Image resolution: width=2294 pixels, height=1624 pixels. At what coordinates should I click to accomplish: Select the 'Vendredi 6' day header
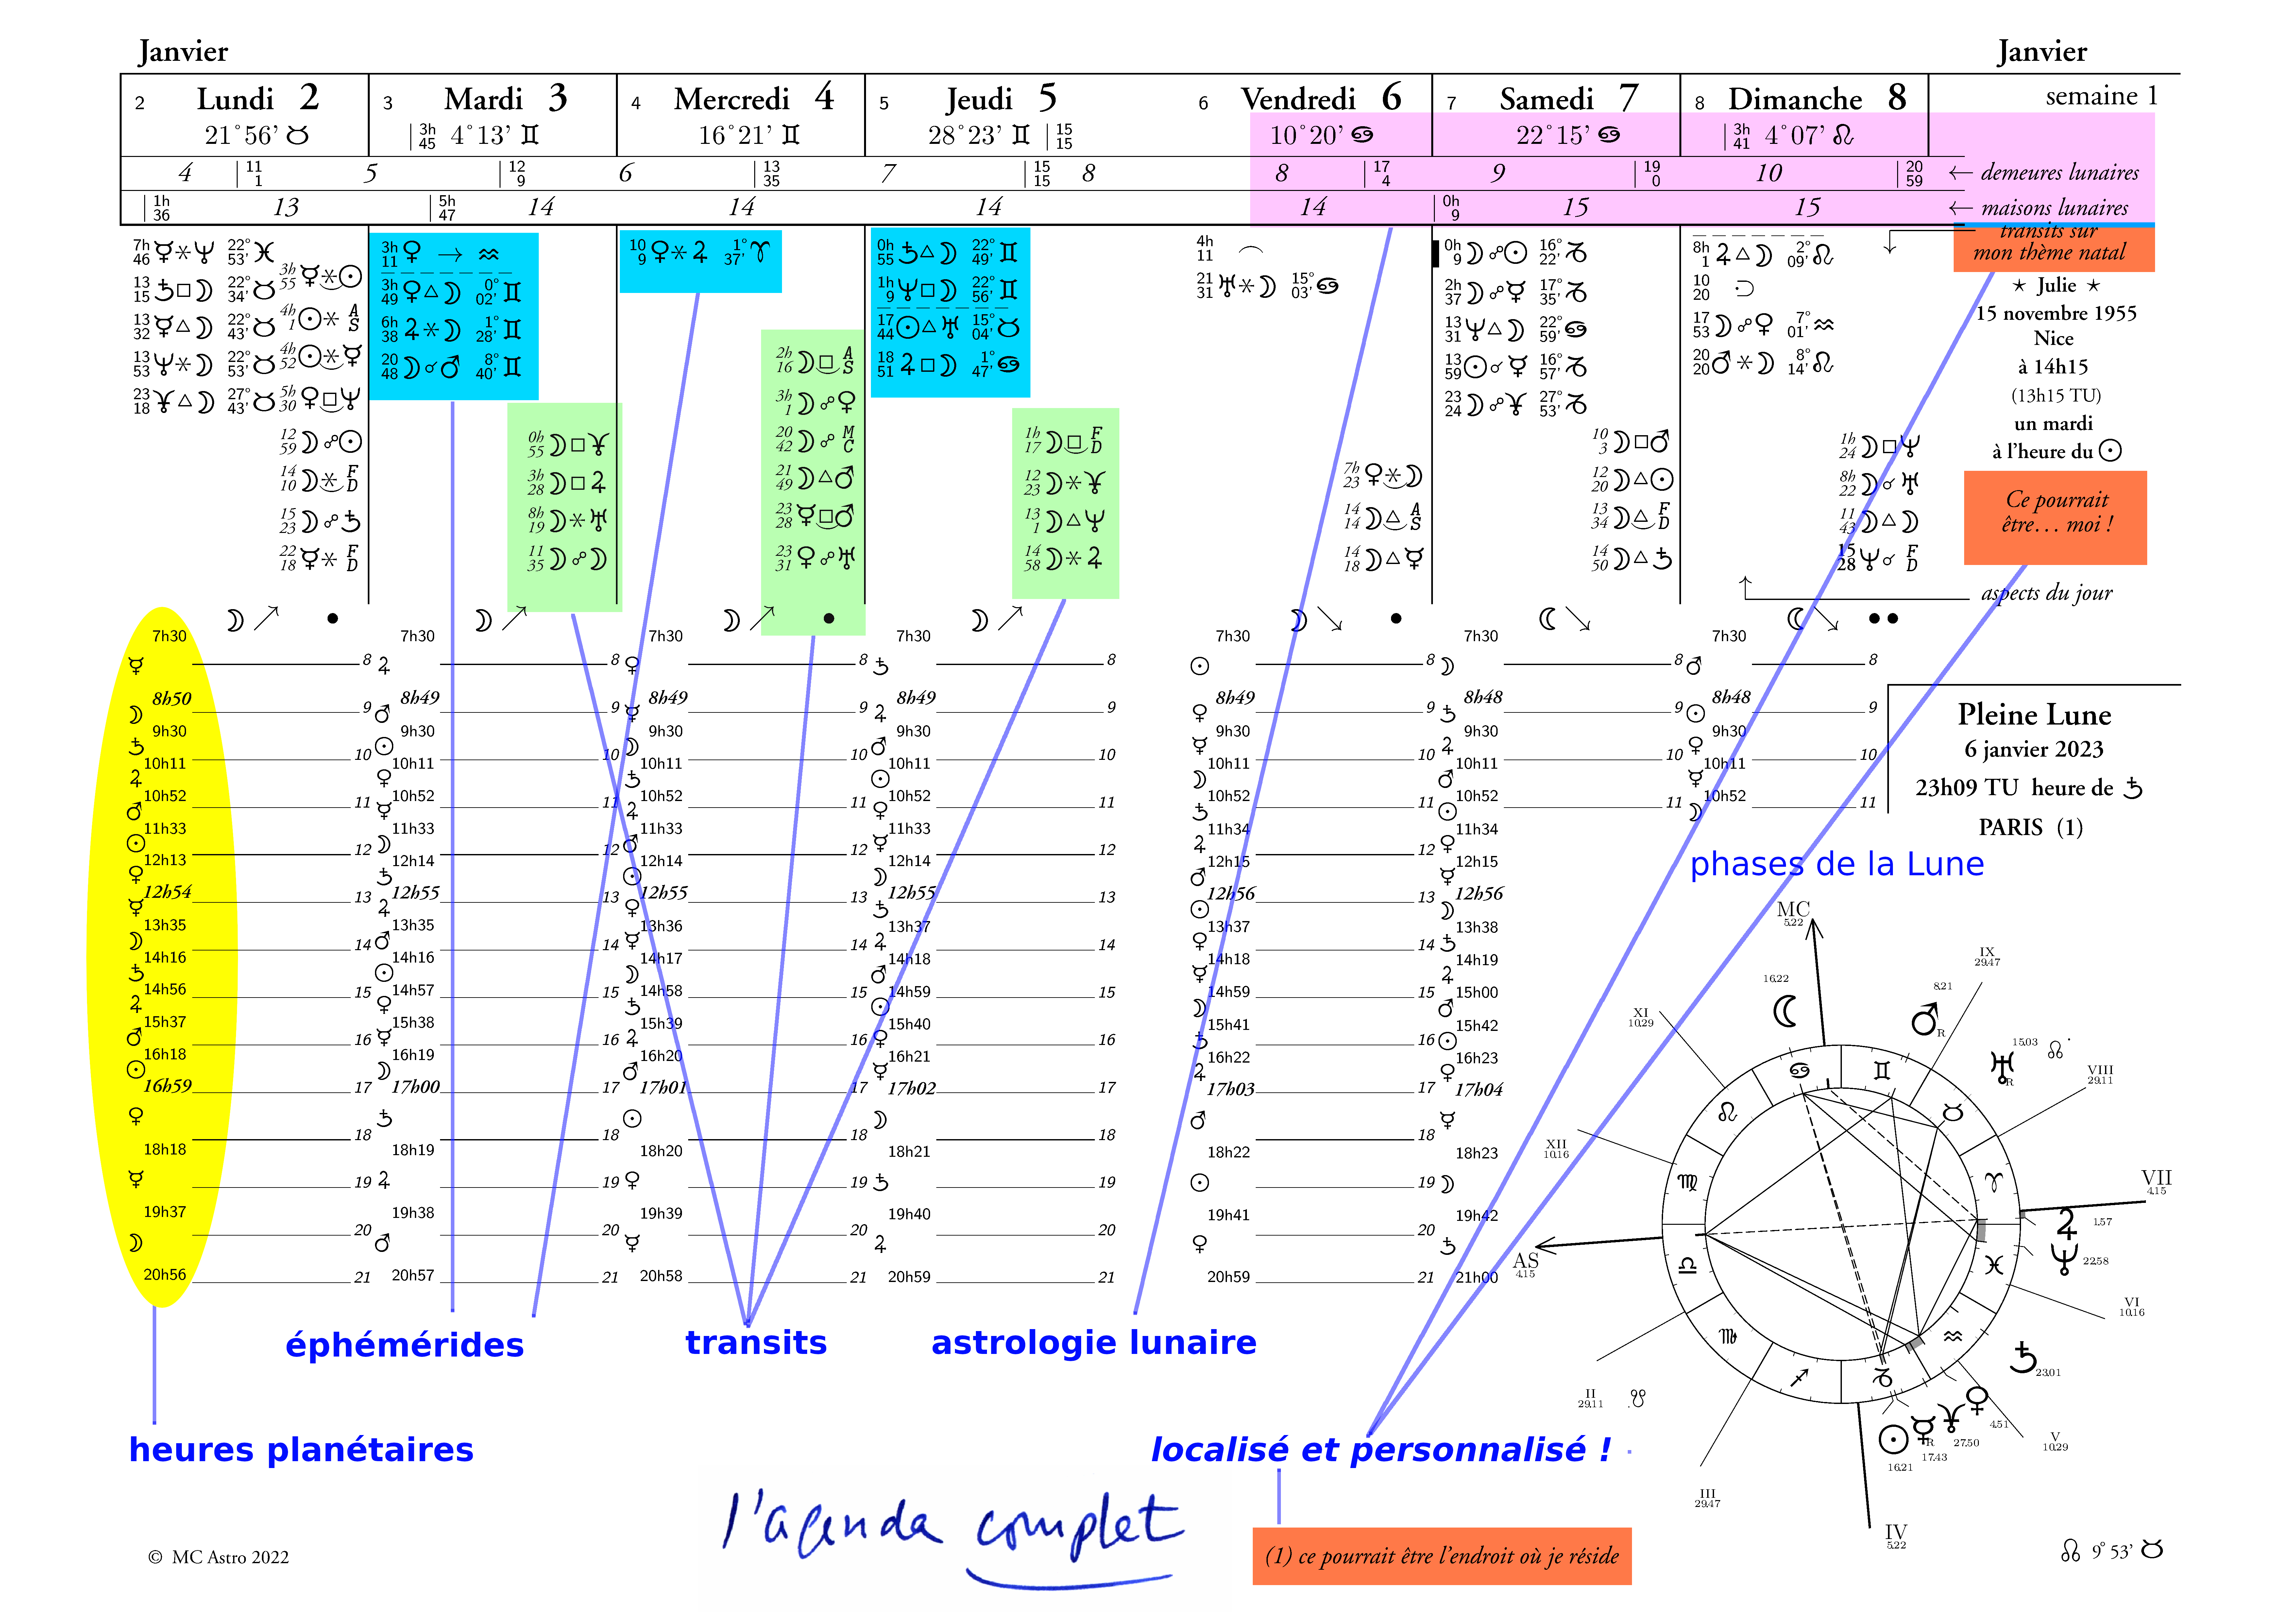pyautogui.click(x=1321, y=98)
